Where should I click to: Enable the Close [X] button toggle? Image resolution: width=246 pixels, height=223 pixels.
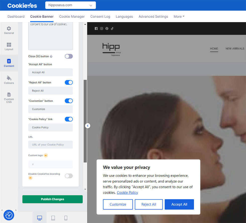pos(69,56)
